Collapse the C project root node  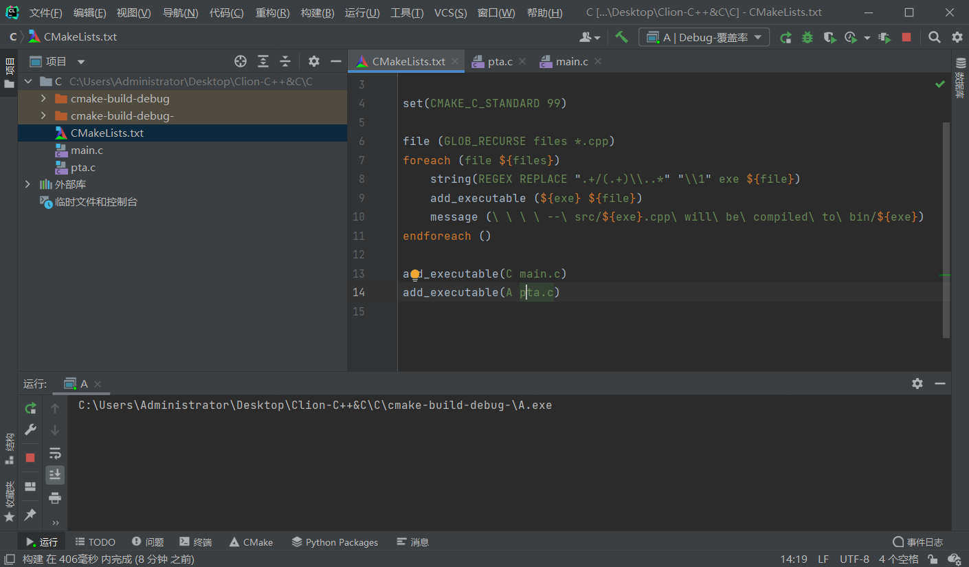pos(27,81)
